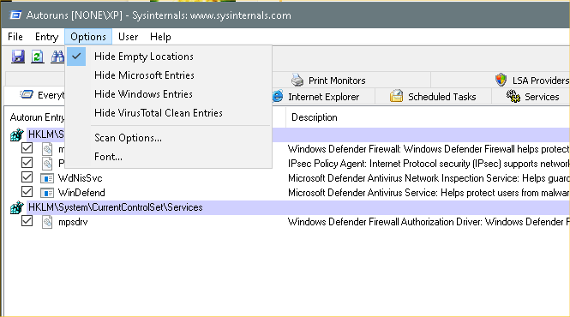
Task: Open the Font... menu entry
Action: point(168,157)
